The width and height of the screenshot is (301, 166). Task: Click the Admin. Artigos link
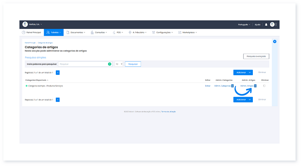point(246,86)
